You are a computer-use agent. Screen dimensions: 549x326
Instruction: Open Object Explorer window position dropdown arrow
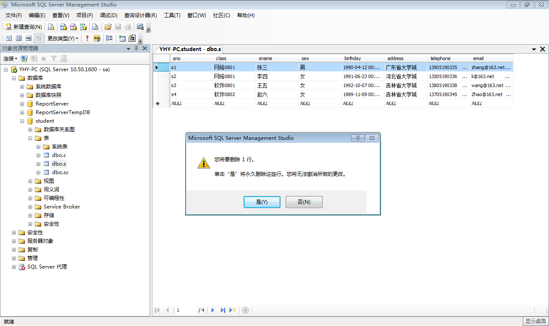tap(128, 48)
